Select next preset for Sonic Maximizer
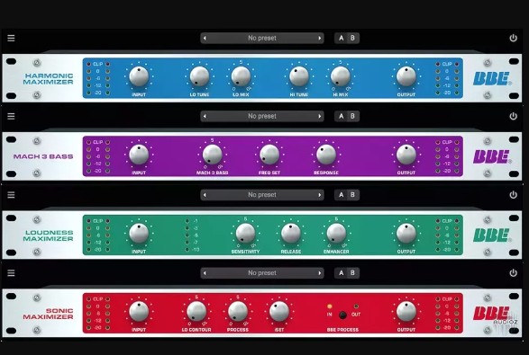 pyautogui.click(x=320, y=273)
